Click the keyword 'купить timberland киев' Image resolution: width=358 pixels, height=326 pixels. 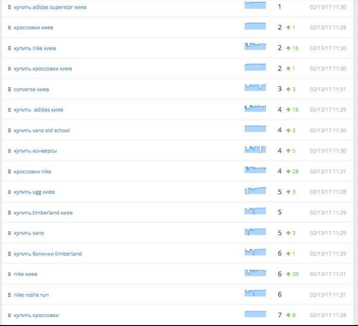tap(43, 213)
